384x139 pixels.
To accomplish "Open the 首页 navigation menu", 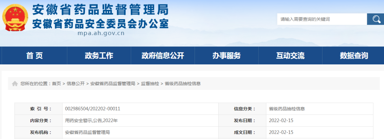I will 34,56.
